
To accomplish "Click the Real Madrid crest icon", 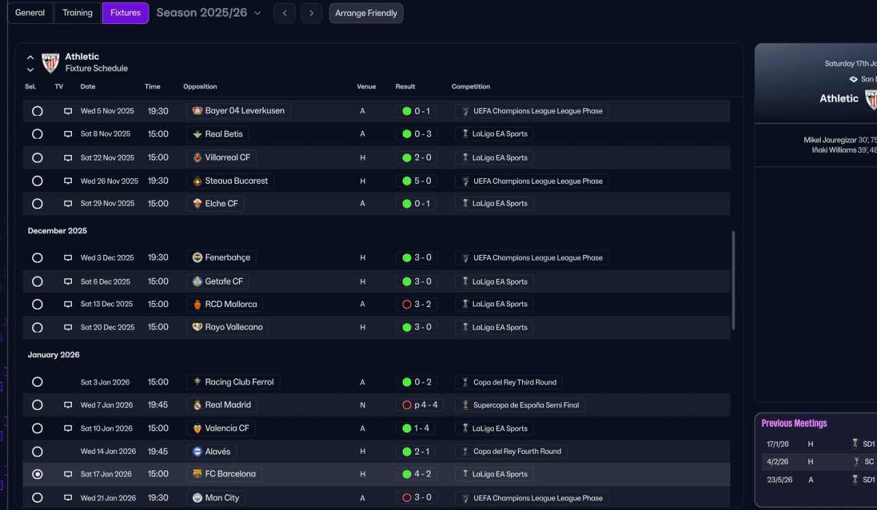I will tap(197, 405).
